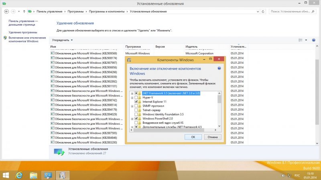Expand .NET Framework 3.5 tree node
This screenshot has width=321, height=180.
click(x=132, y=93)
